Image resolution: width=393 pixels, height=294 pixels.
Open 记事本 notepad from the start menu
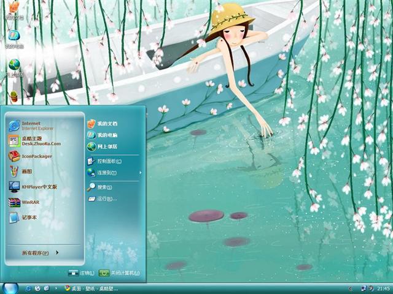(23, 217)
